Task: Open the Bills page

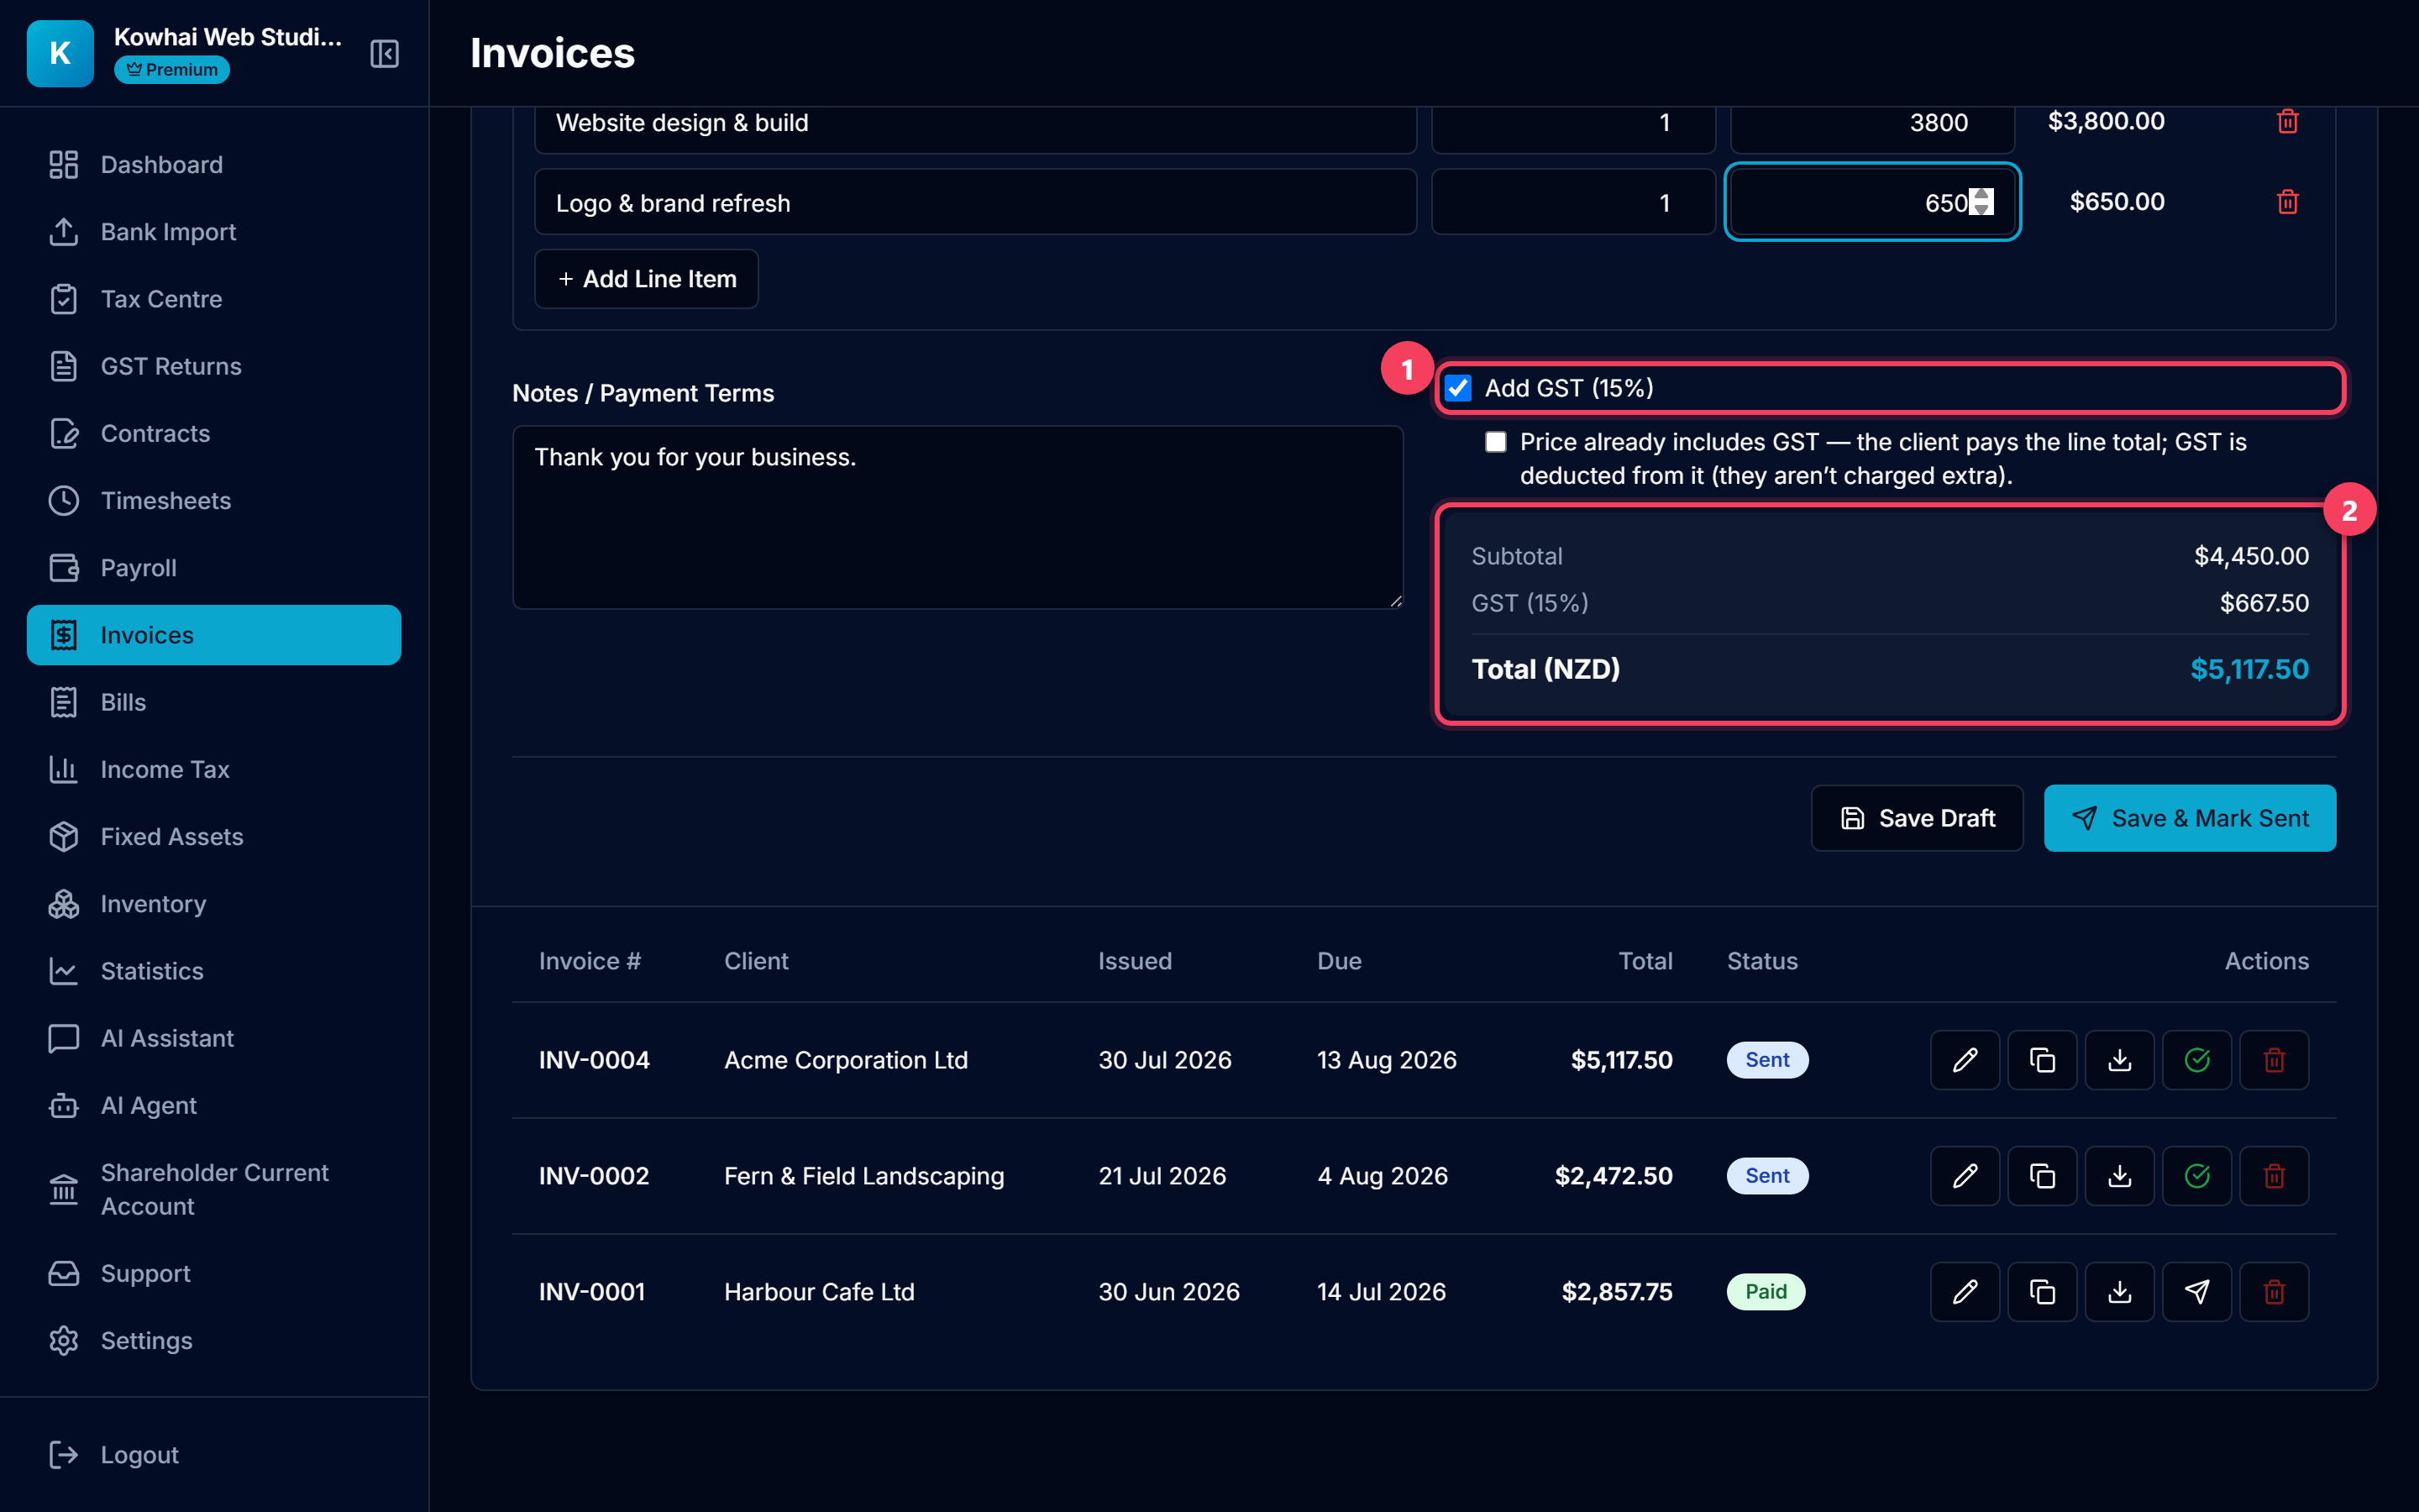Action: (214, 702)
